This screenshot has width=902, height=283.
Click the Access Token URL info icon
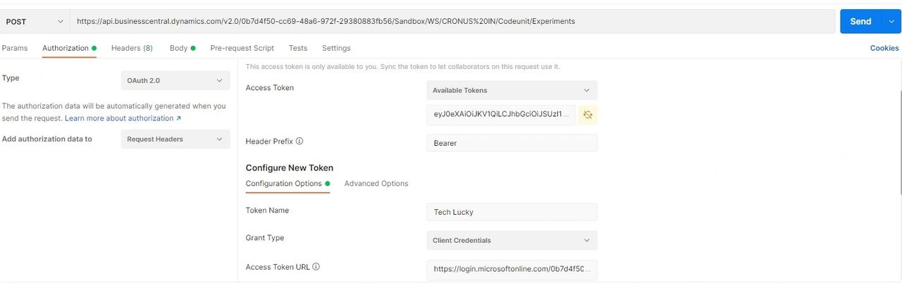[x=316, y=267]
